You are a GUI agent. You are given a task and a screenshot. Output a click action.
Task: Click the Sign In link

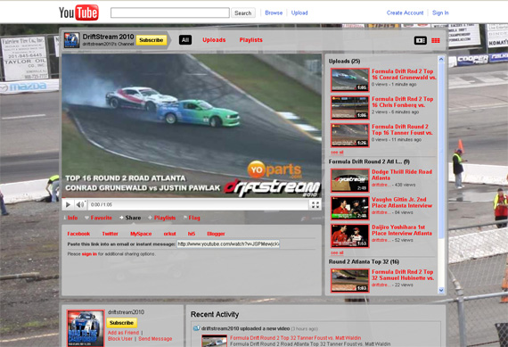(440, 12)
